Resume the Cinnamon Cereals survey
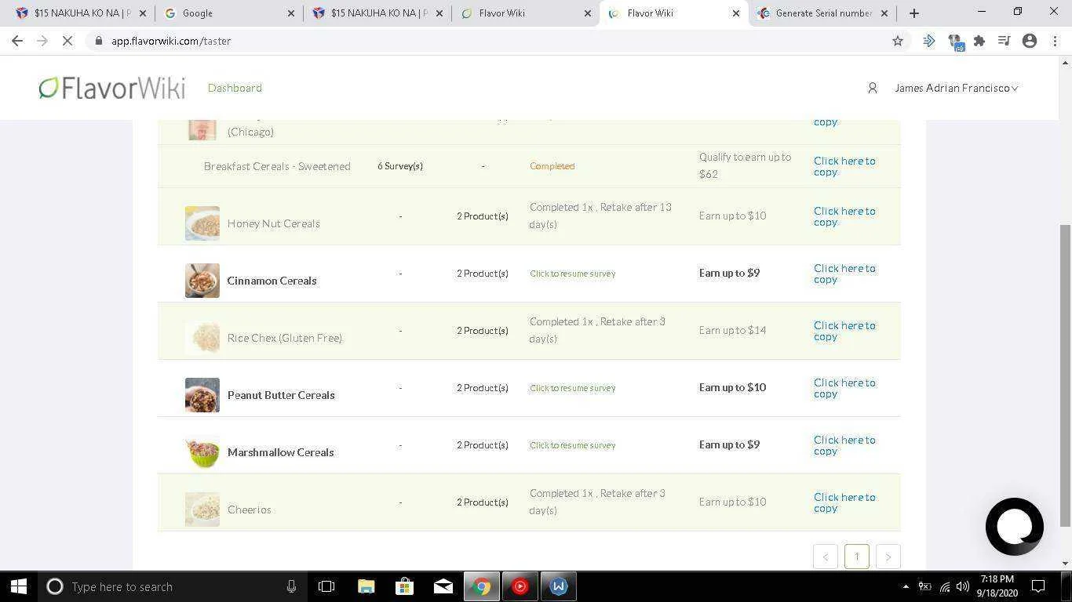The image size is (1072, 602). click(572, 274)
